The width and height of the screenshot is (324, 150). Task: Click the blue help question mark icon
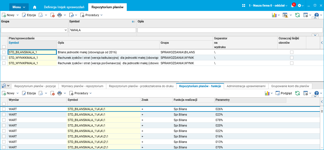(x=317, y=15)
